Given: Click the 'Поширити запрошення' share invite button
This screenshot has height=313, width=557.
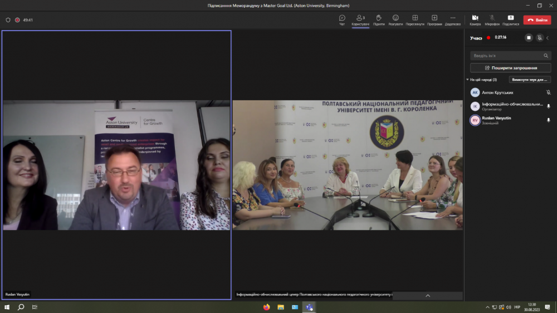Looking at the screenshot, I should [x=511, y=68].
